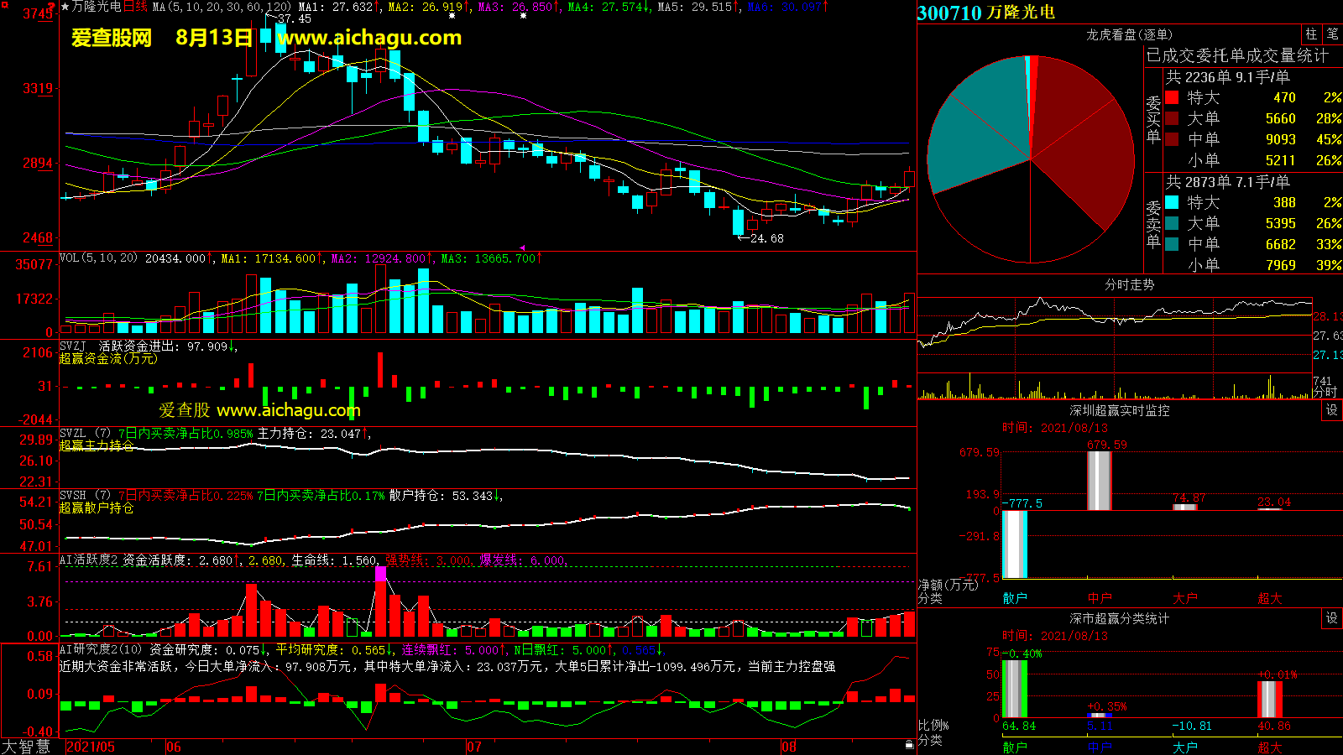Open the VOL(5,10,20) indicator parameters
This screenshot has width=1343, height=755.
pyautogui.click(x=98, y=258)
